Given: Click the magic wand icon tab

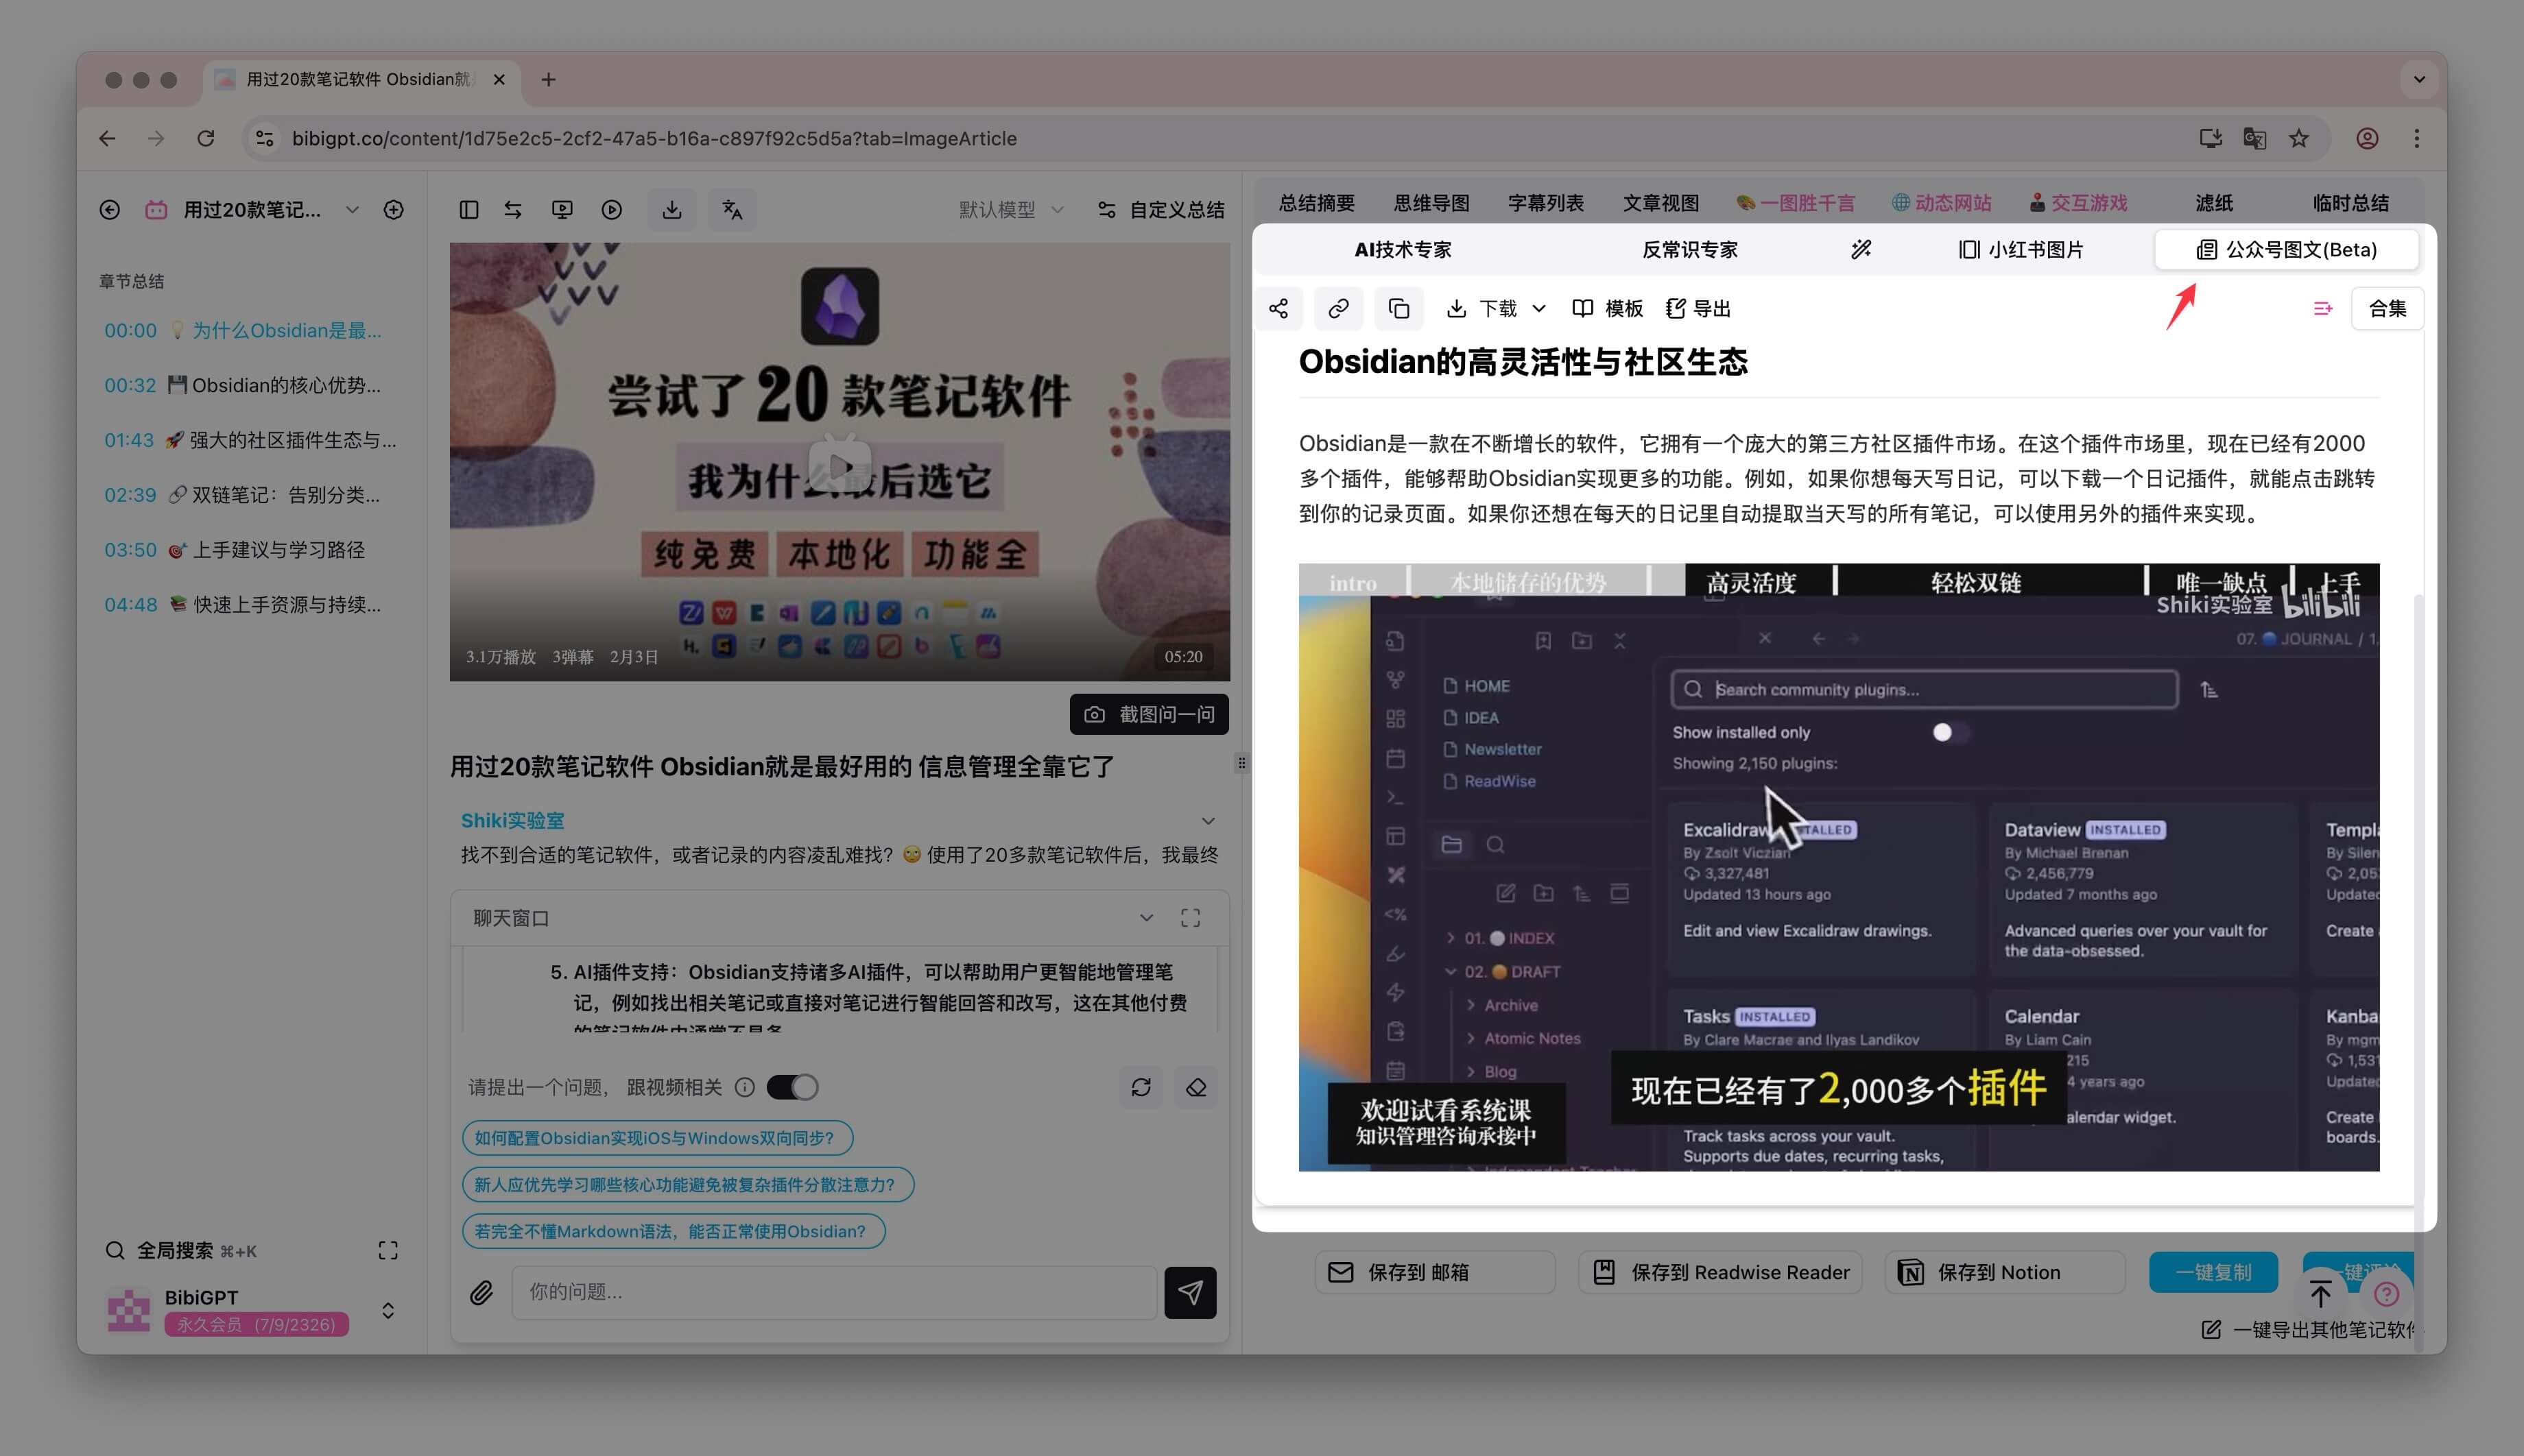Looking at the screenshot, I should tap(1861, 249).
